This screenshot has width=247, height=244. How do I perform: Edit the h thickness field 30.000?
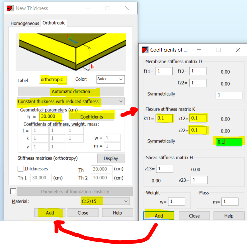click(52, 116)
